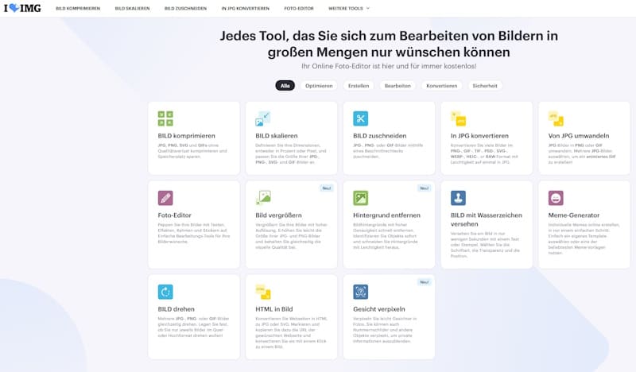Click the Neu! badge on Gesicht verpixeln
This screenshot has width=636, height=372.
425,282
